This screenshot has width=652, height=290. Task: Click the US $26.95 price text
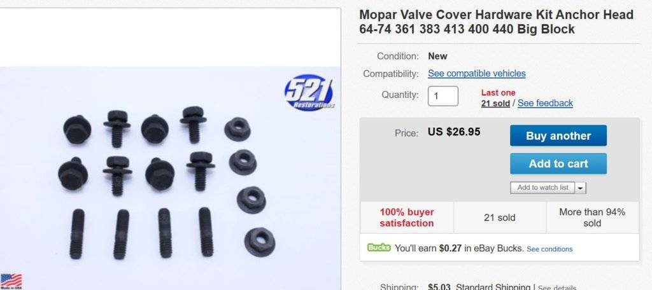point(453,132)
